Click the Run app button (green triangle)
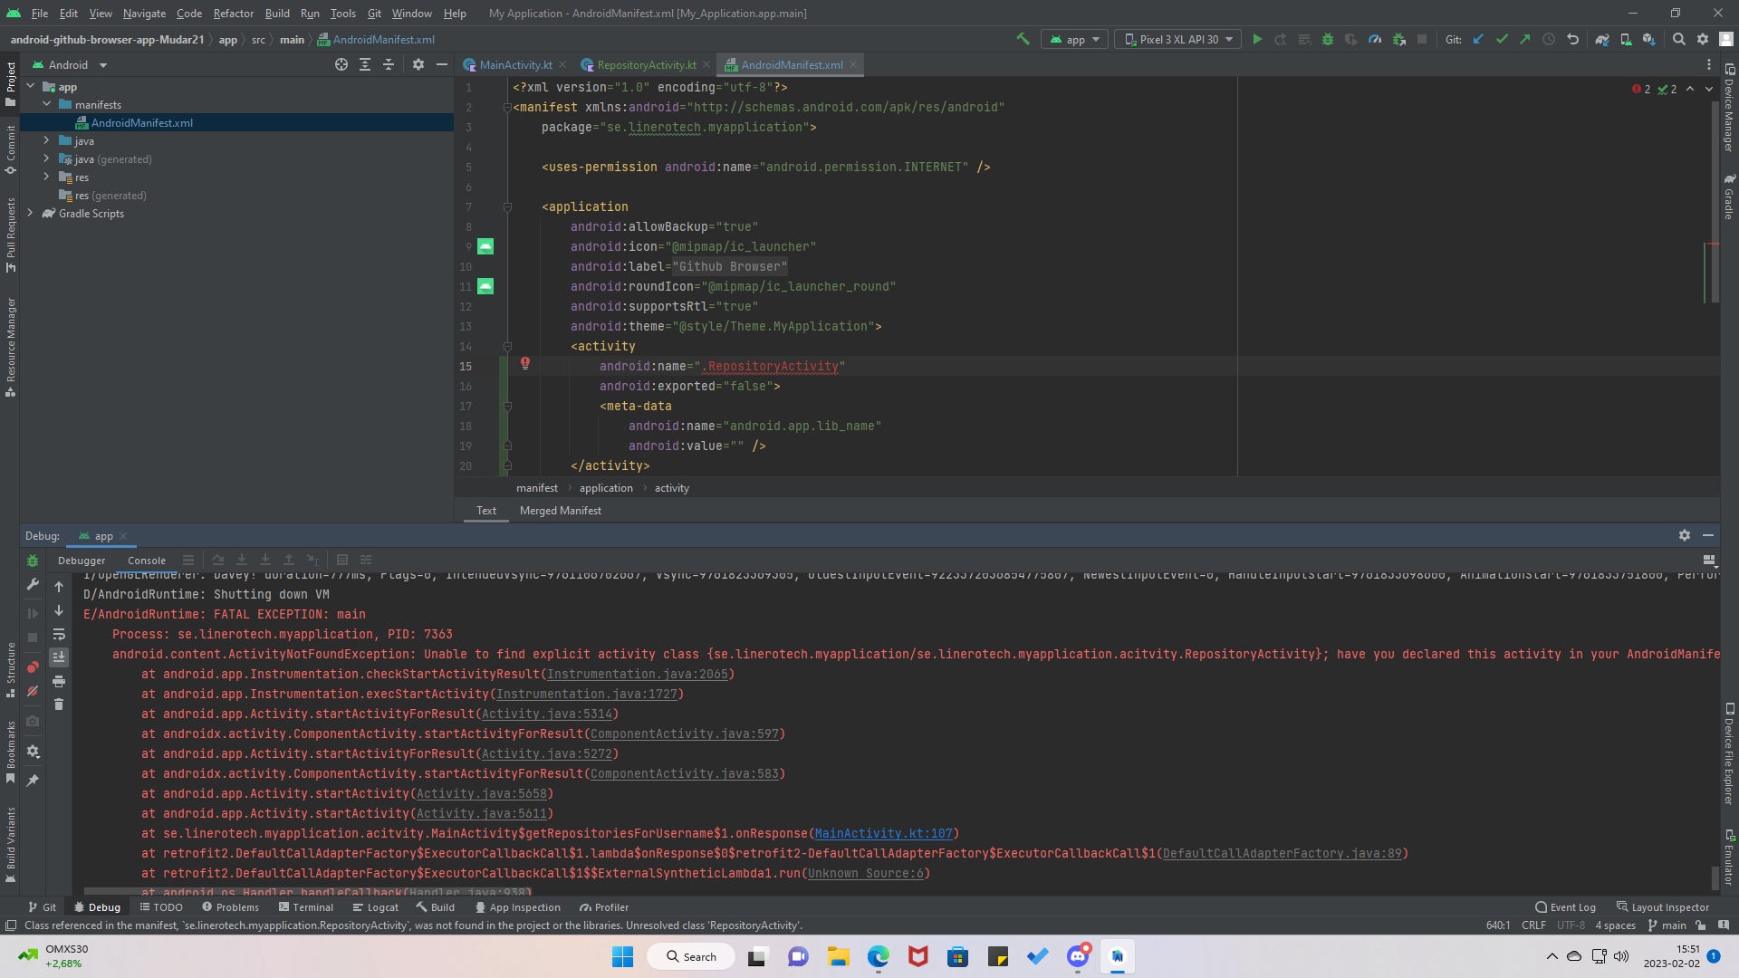This screenshot has height=978, width=1739. 1258,41
